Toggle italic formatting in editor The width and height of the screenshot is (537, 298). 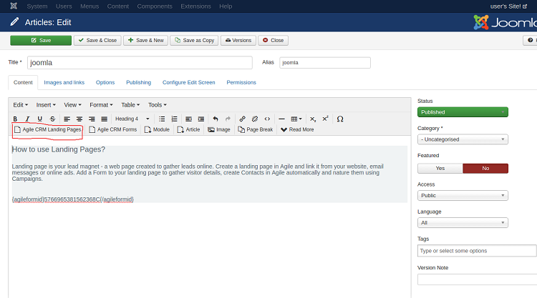27,119
